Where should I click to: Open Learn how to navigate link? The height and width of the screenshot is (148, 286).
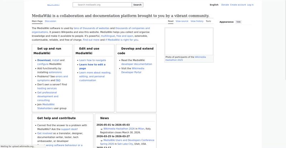pos(93,60)
